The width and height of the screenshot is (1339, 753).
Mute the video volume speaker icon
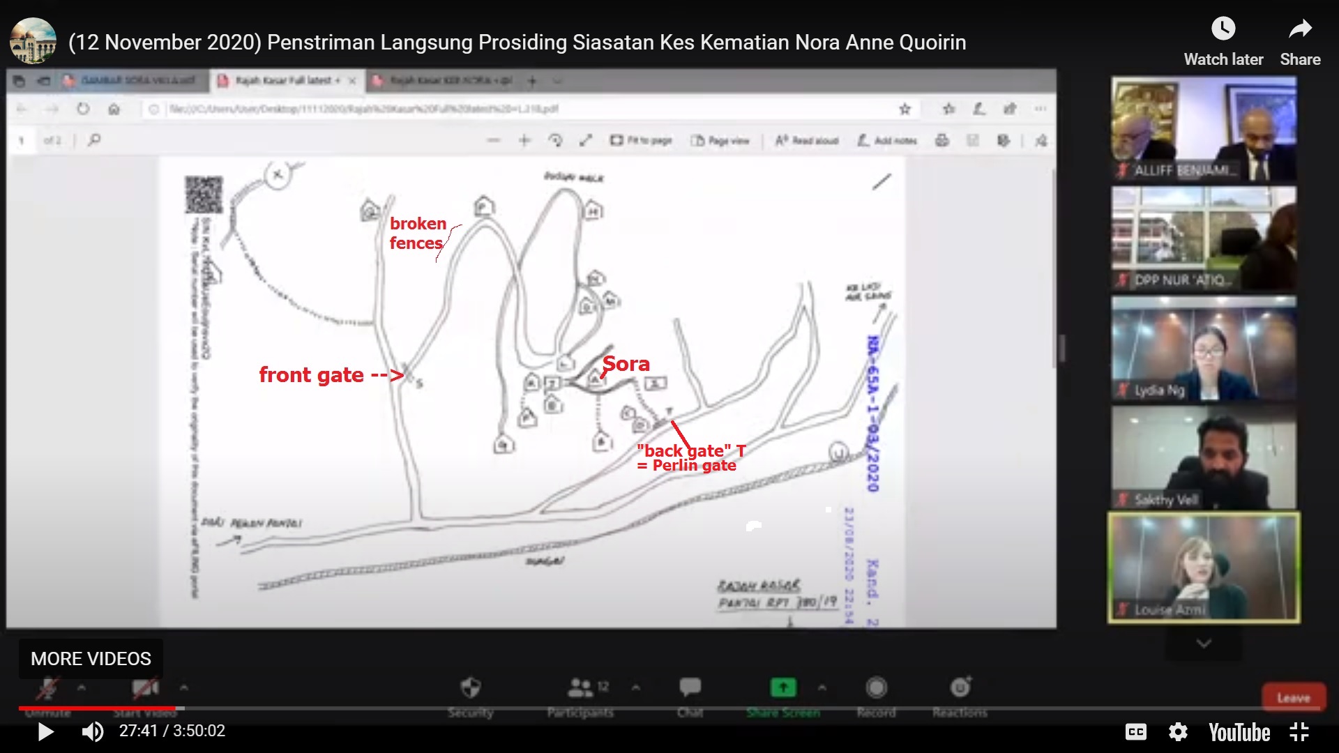point(93,731)
